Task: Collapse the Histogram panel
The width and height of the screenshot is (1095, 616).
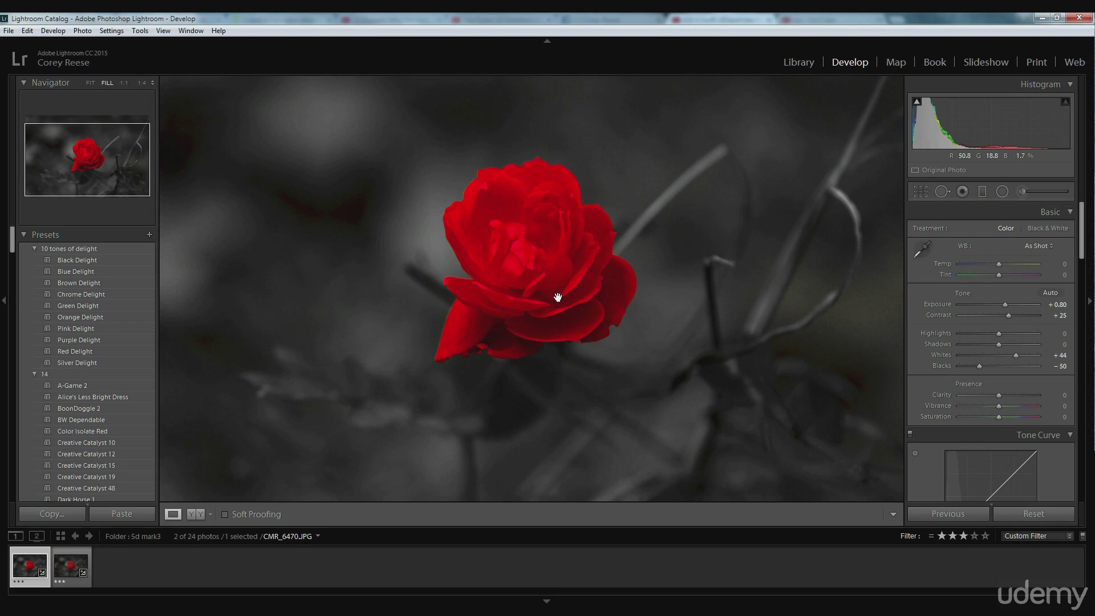Action: pos(1070,84)
